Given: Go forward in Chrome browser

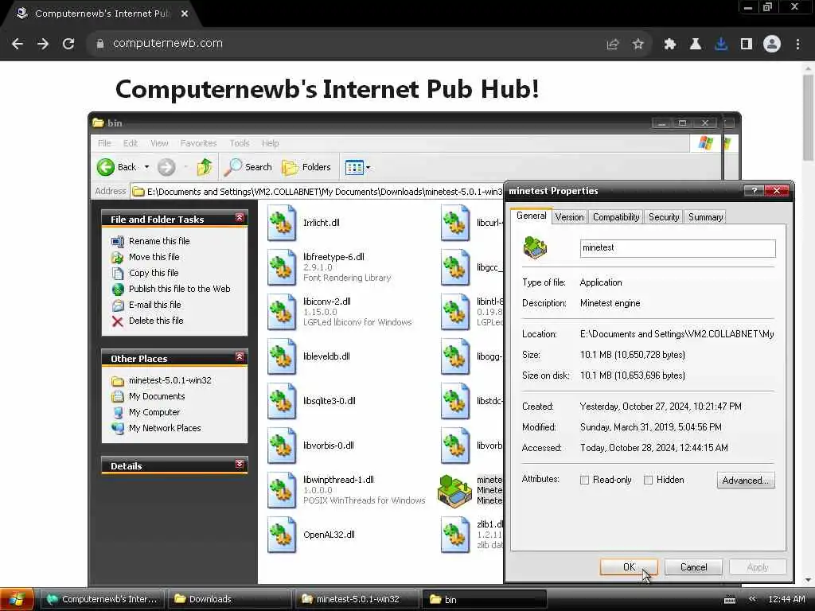Looking at the screenshot, I should [43, 45].
